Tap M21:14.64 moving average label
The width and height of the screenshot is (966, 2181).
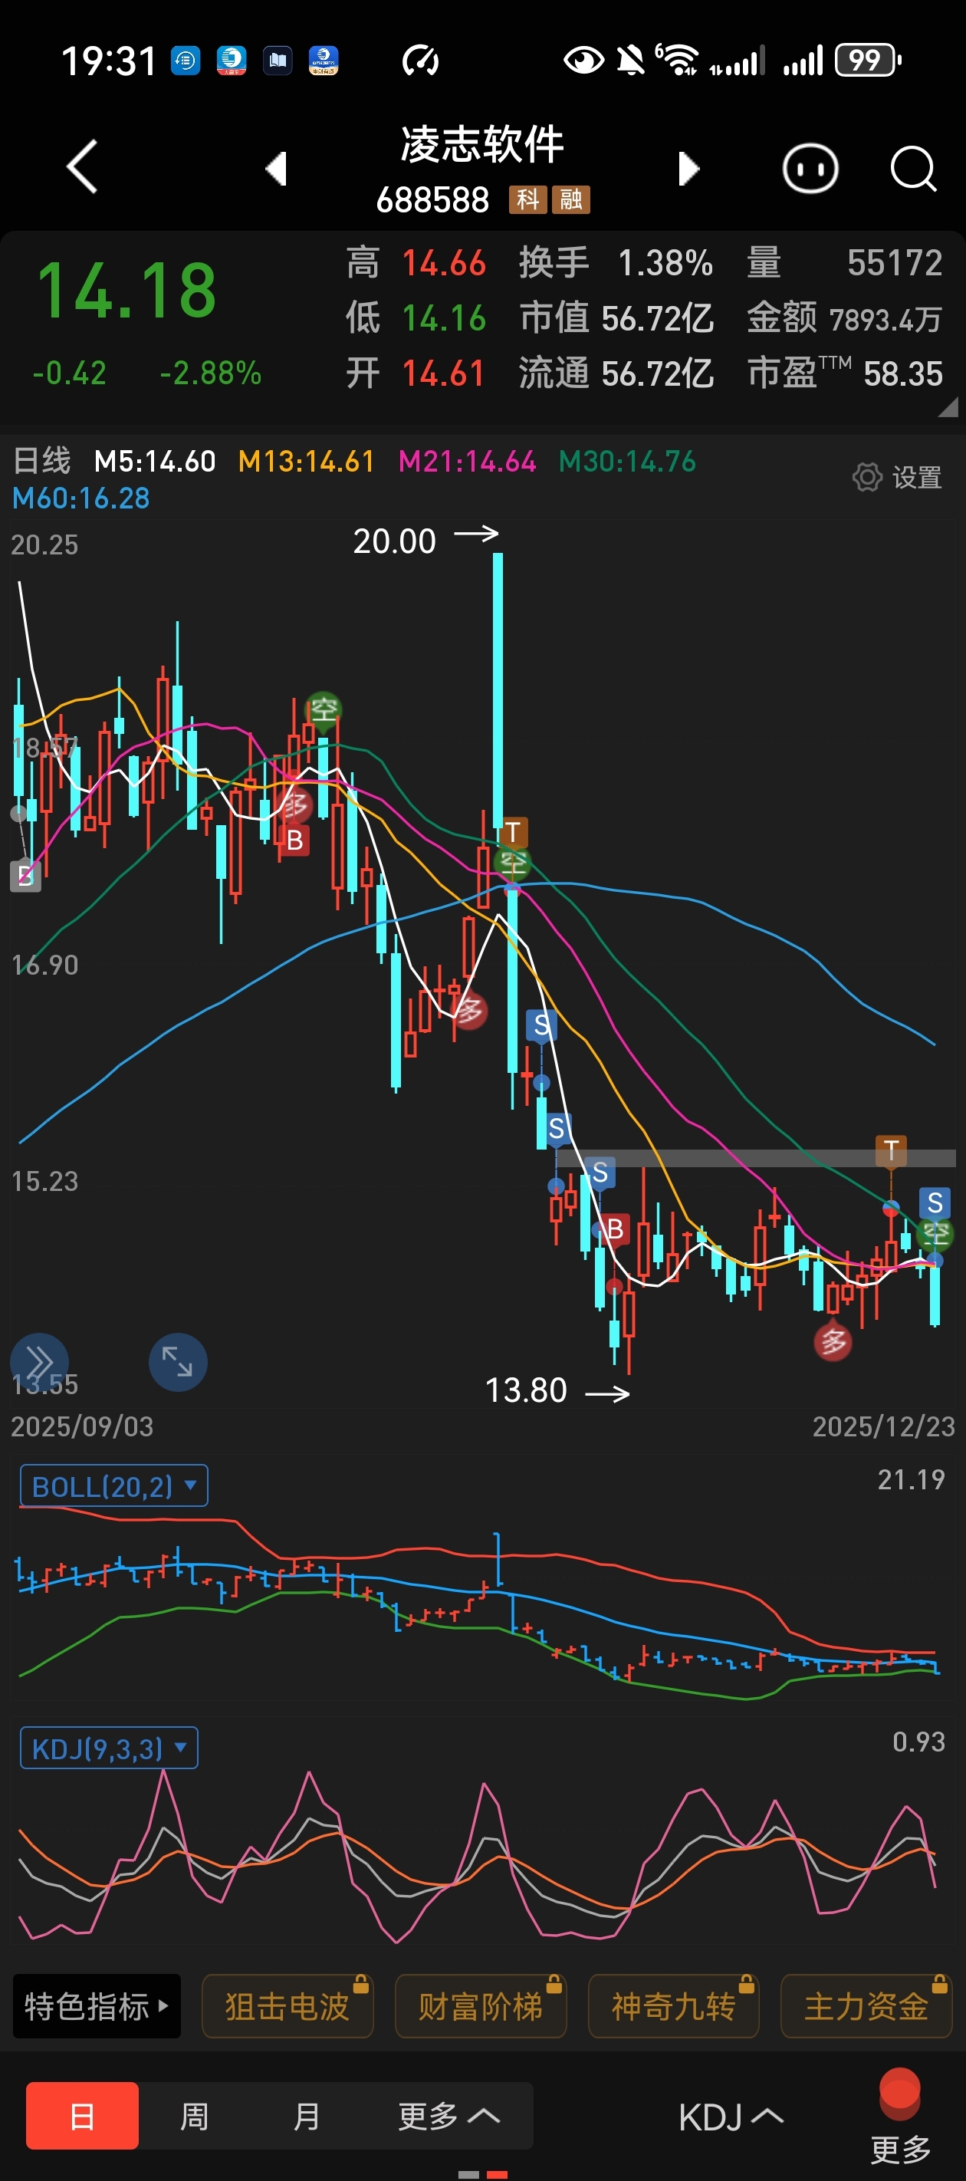pyautogui.click(x=468, y=462)
